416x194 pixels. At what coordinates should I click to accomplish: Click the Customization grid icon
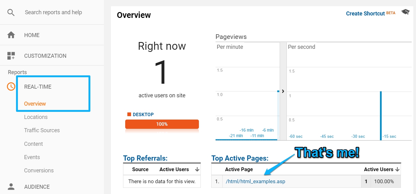coord(11,56)
